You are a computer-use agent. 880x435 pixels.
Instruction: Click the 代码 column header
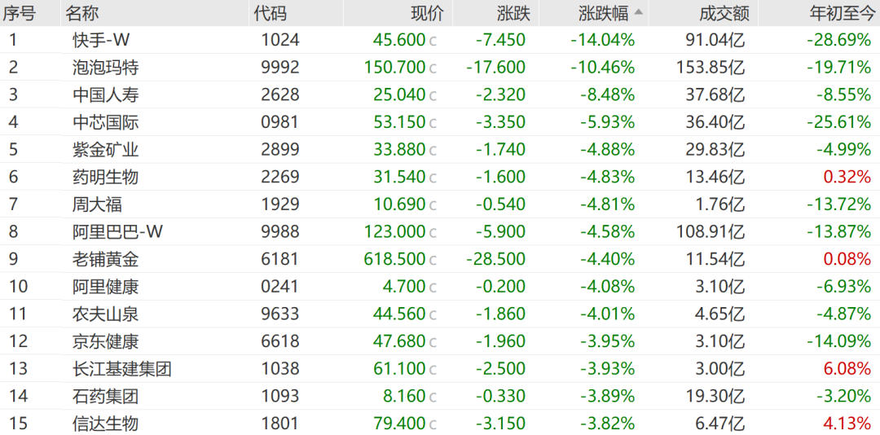[270, 13]
